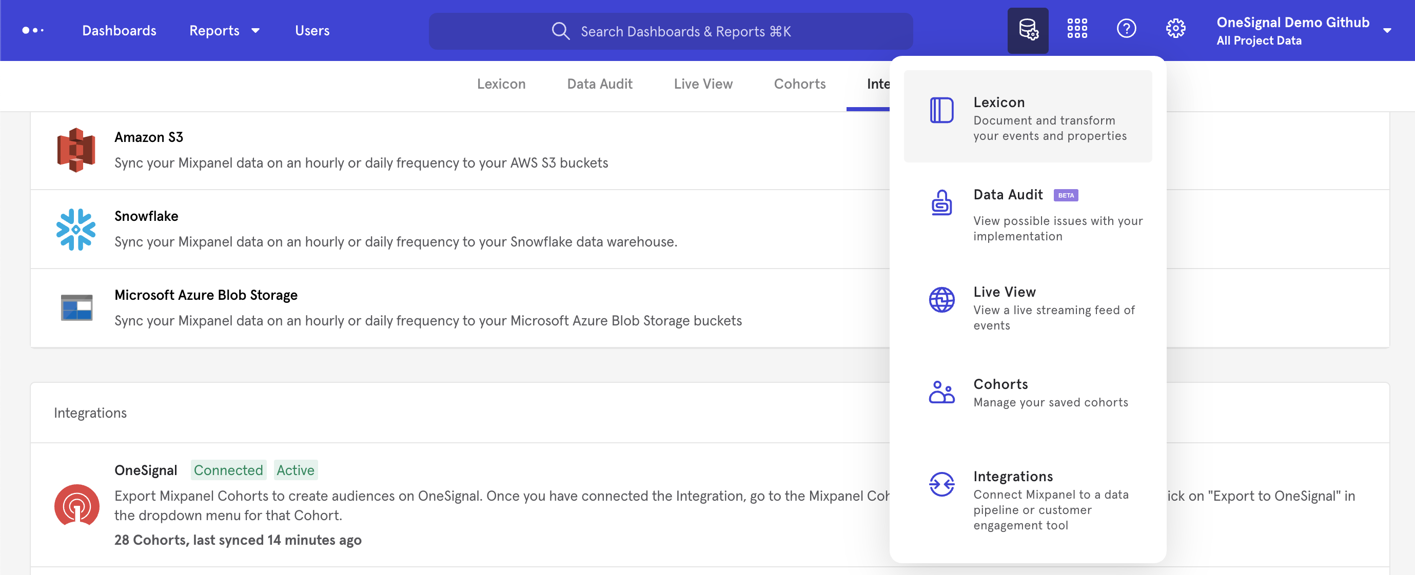This screenshot has width=1415, height=575.
Task: Click the Snowflake logo
Action: pyautogui.click(x=76, y=230)
